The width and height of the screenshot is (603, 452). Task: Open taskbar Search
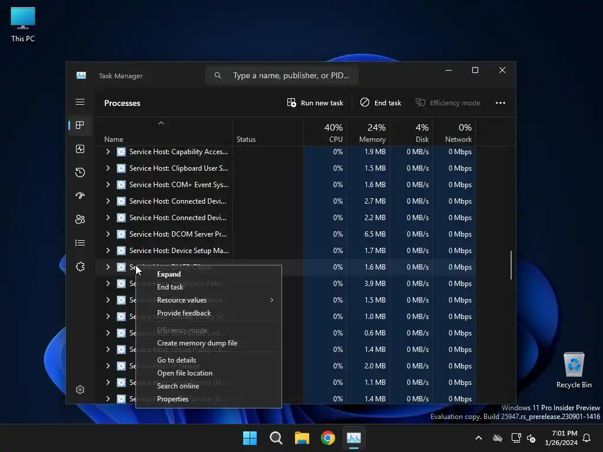pos(276,438)
